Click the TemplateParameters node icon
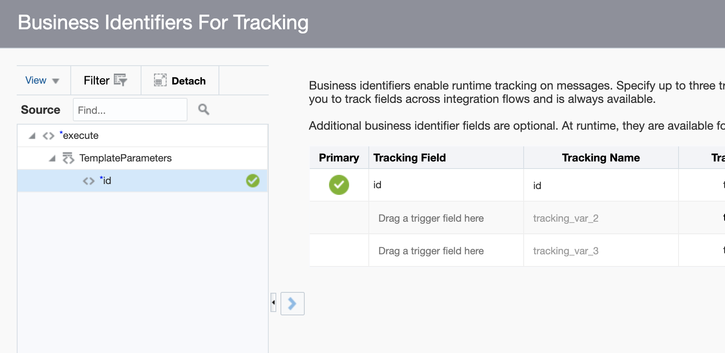 pyautogui.click(x=68, y=158)
